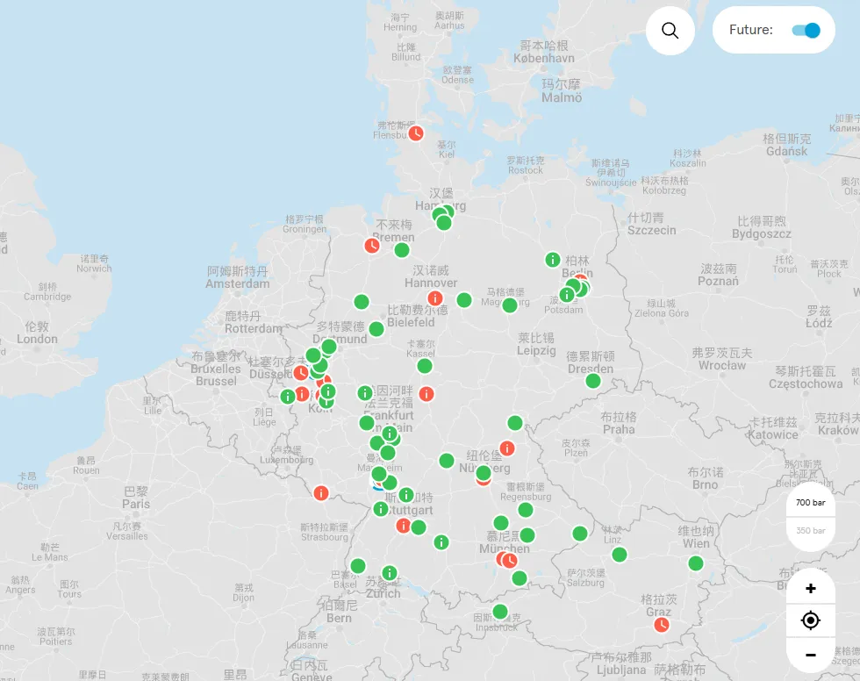The image size is (860, 681).
Task: Click the red clock marker near Flensburg
Action: (x=416, y=133)
